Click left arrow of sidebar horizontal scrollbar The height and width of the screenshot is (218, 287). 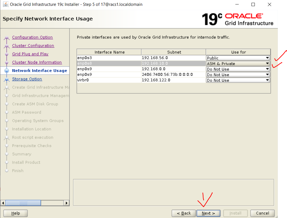tap(3, 203)
